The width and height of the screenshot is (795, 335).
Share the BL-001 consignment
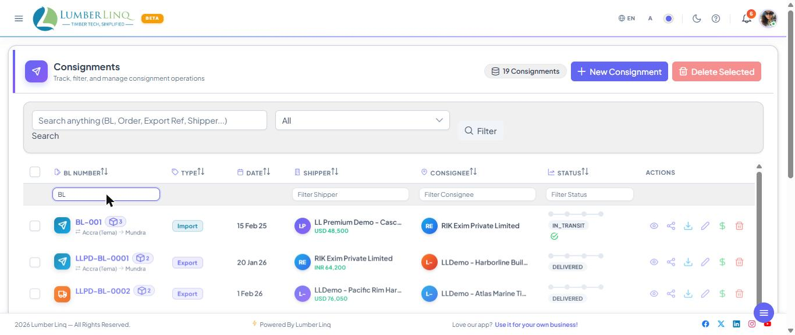pyautogui.click(x=671, y=226)
